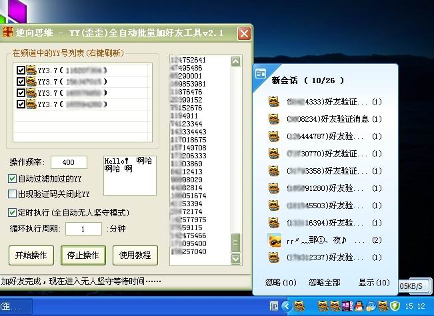Click raccoon icon of second YY3.7 account
Screen dimensions: 434x316
tap(31, 81)
